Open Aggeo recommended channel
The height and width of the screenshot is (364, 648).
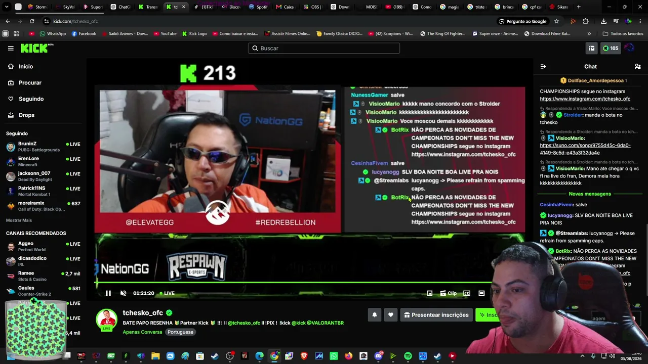pyautogui.click(x=43, y=246)
